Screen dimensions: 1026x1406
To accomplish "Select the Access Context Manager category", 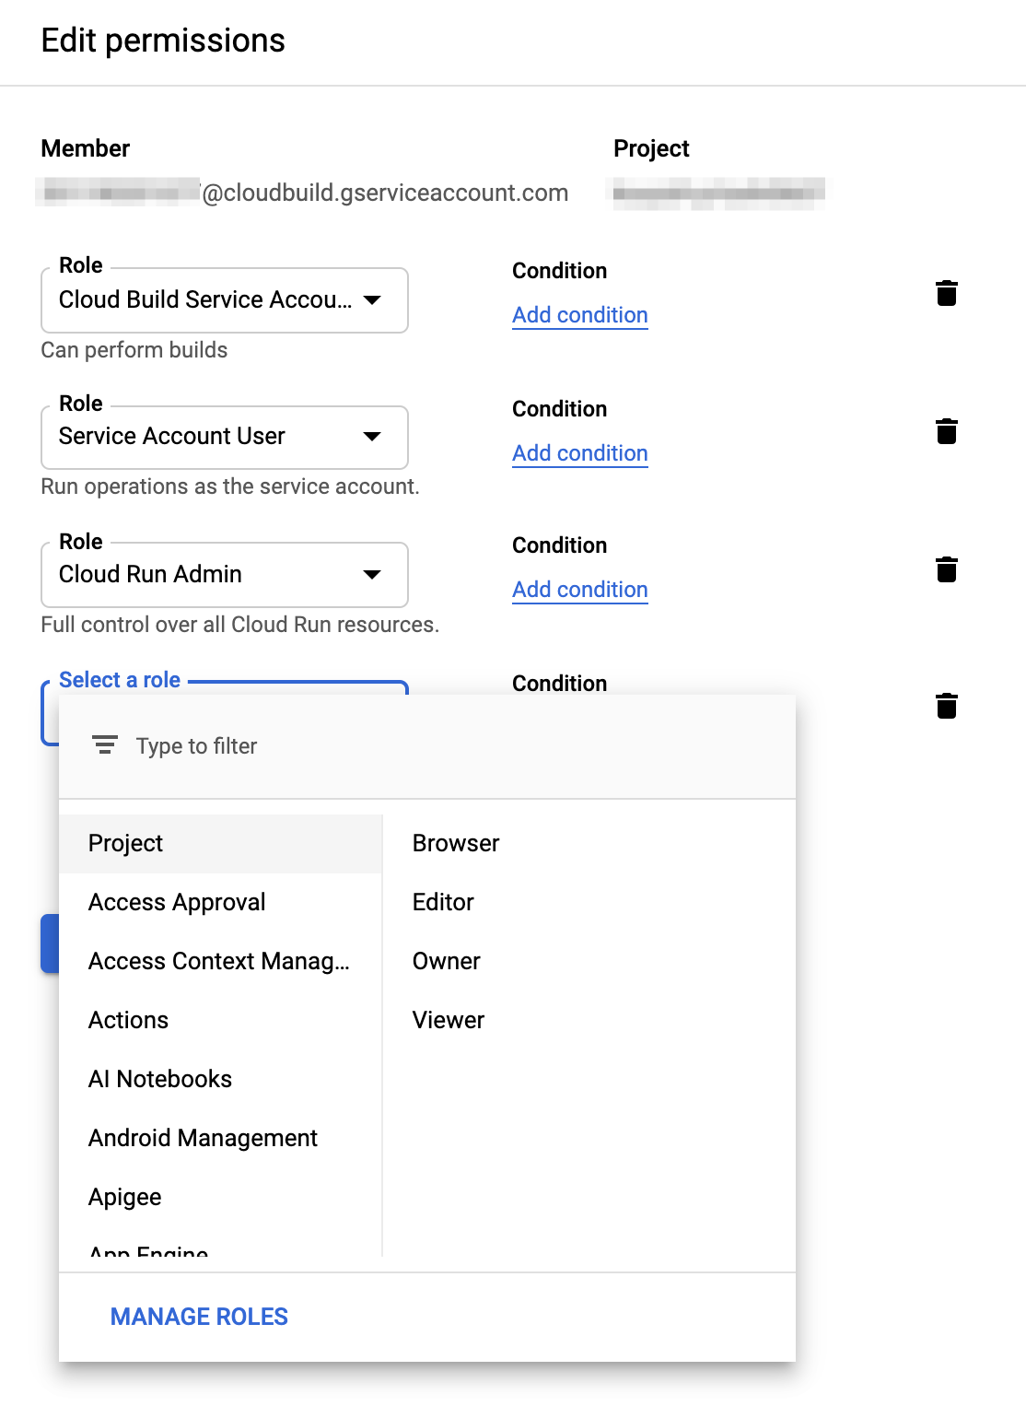I will [x=220, y=961].
